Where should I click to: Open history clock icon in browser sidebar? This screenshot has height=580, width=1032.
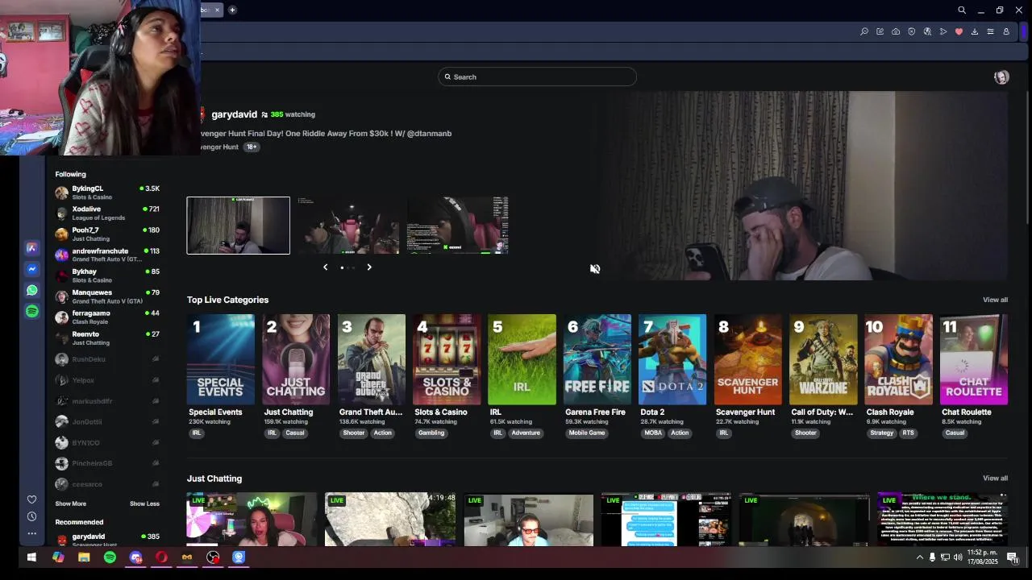(31, 516)
